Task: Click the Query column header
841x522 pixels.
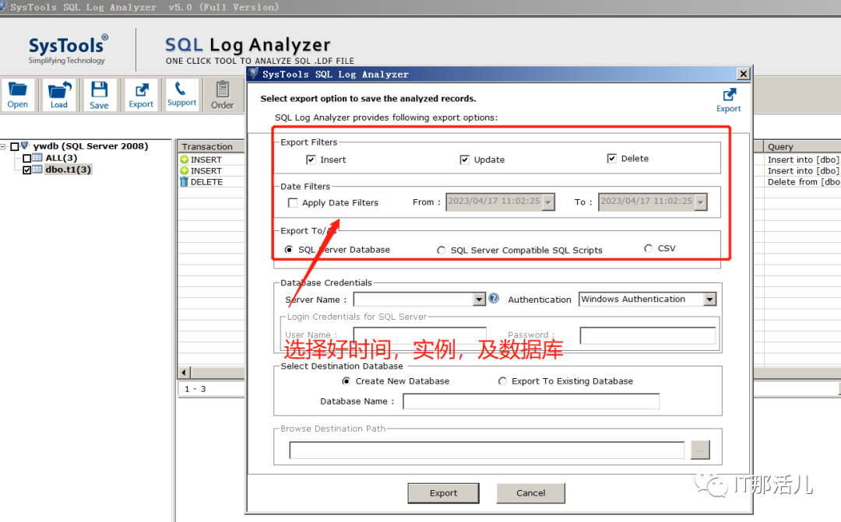Action: click(x=802, y=146)
